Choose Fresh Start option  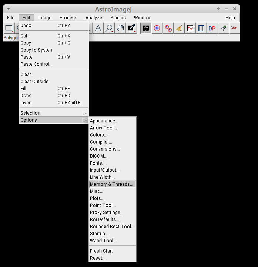tap(113, 251)
